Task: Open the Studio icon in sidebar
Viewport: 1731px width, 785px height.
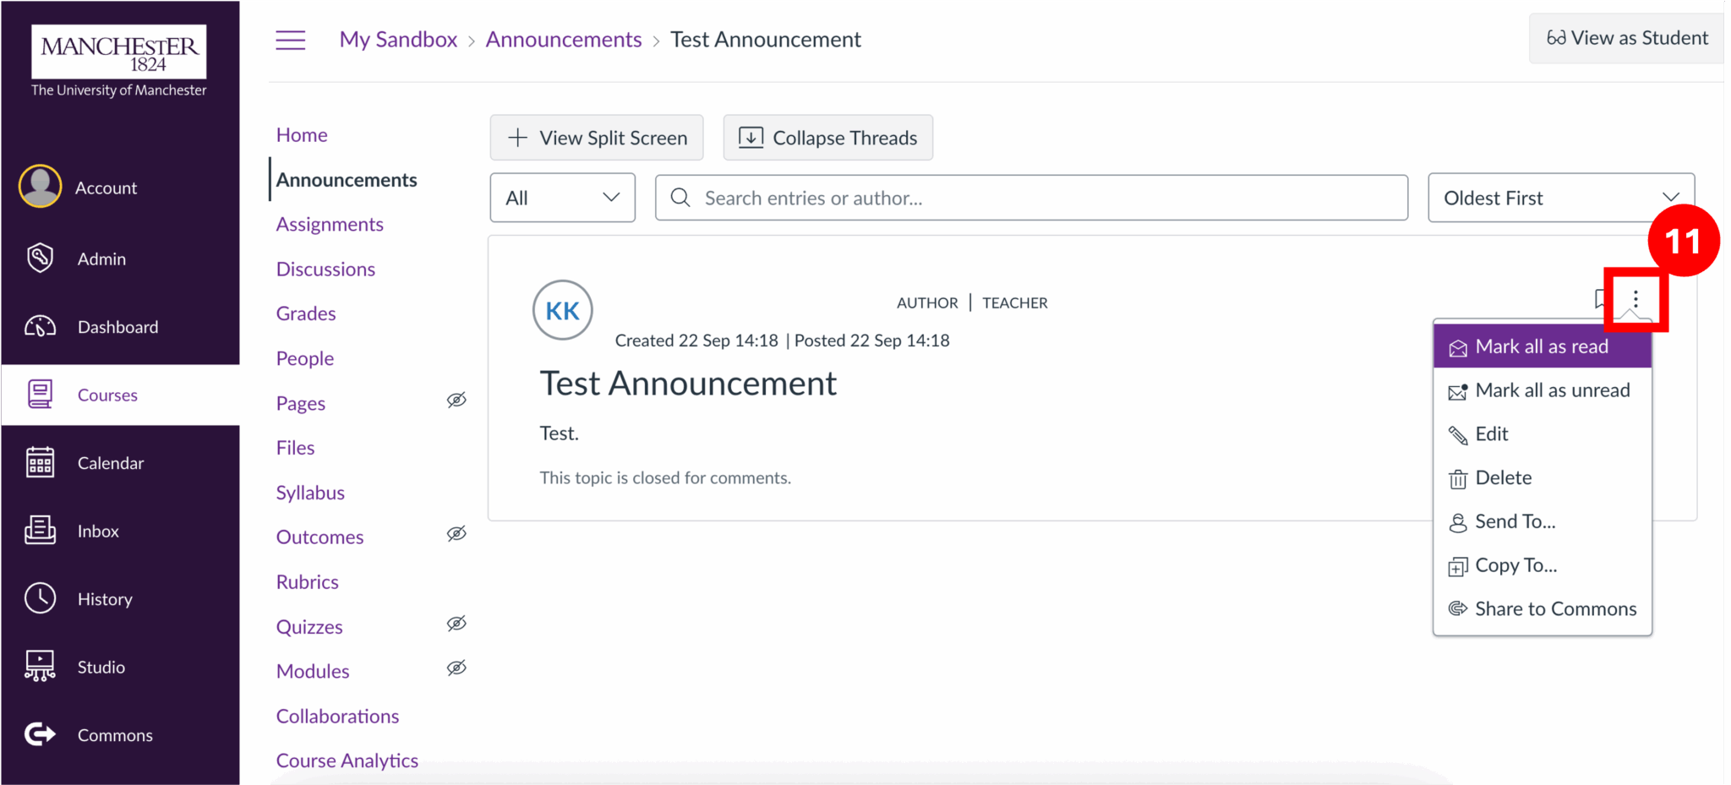Action: coord(40,666)
